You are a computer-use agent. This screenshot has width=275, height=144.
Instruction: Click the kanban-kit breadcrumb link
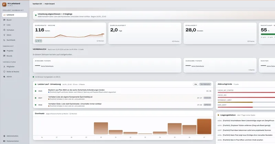(x=37, y=4)
